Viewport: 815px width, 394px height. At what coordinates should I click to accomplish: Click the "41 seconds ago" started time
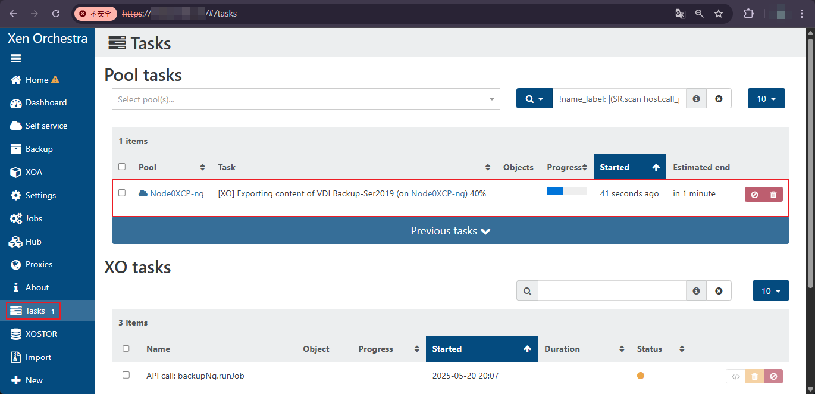(x=629, y=193)
